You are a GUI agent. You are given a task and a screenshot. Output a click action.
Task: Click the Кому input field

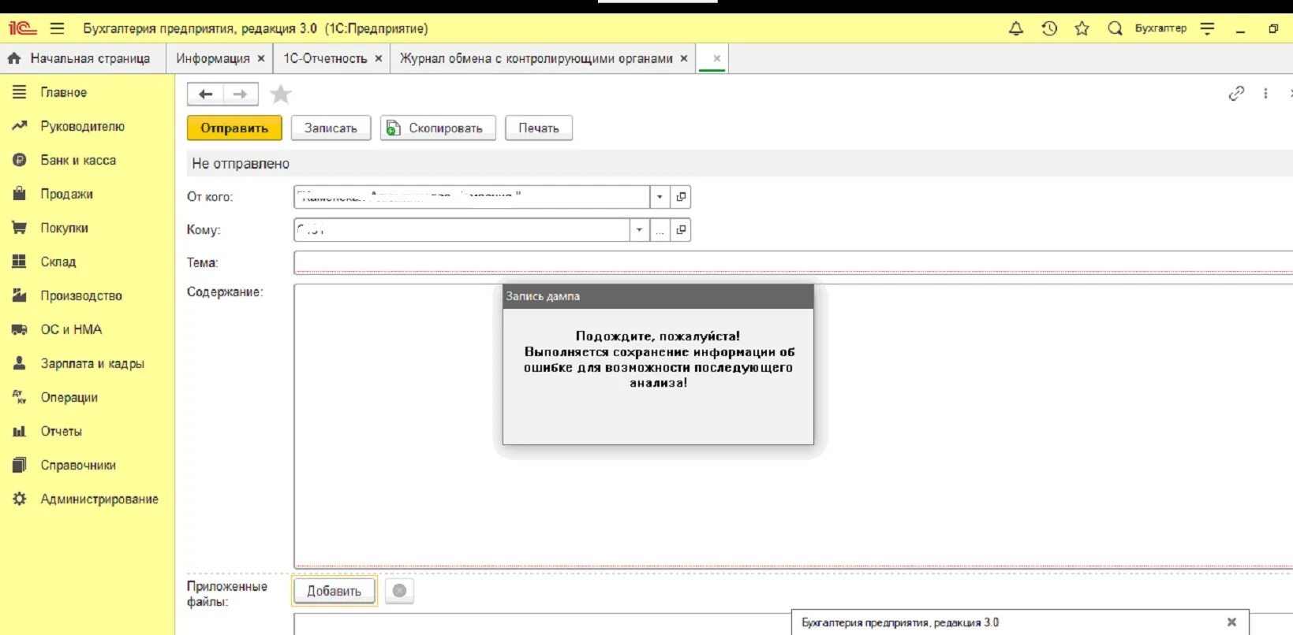point(462,230)
